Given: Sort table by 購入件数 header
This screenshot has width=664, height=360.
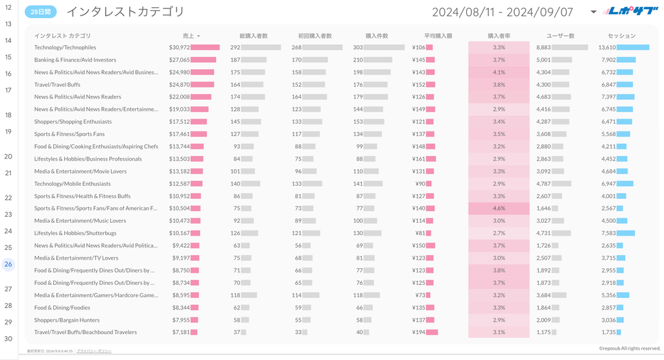Looking at the screenshot, I should (x=377, y=36).
